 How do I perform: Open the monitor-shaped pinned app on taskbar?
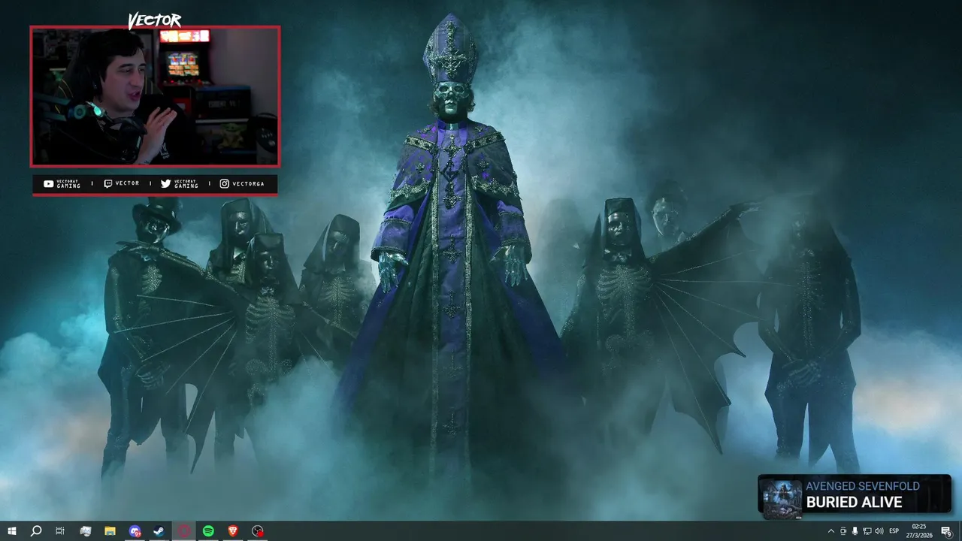[x=86, y=531]
